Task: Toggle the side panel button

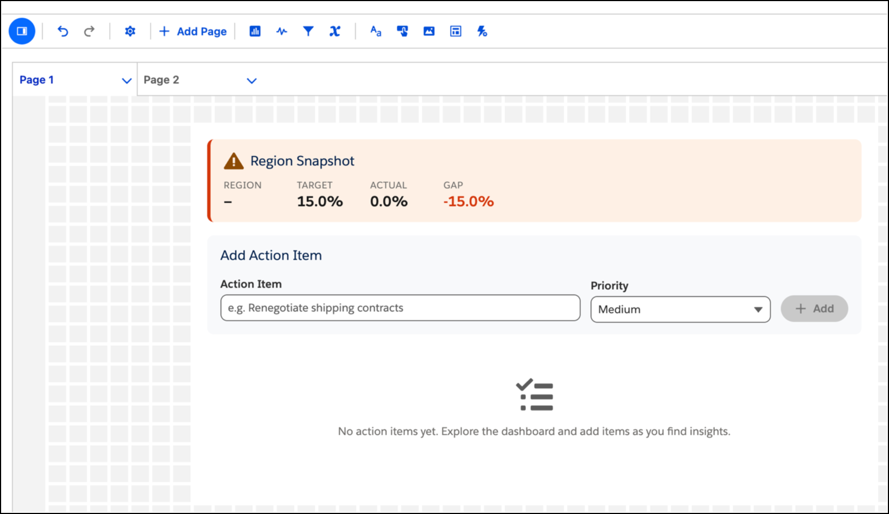Action: (22, 31)
